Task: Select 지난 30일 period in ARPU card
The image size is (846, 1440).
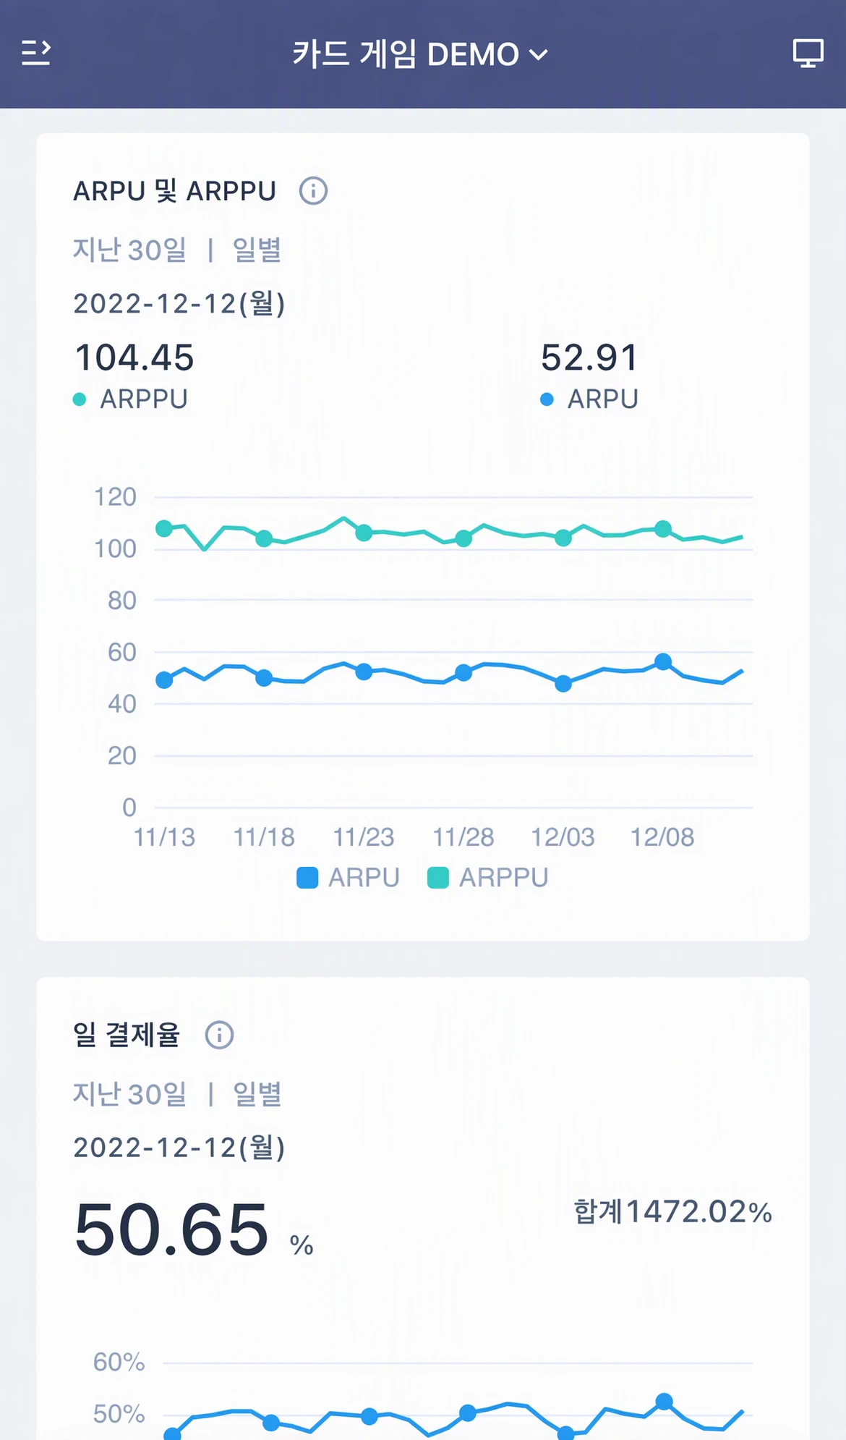Action: 129,250
